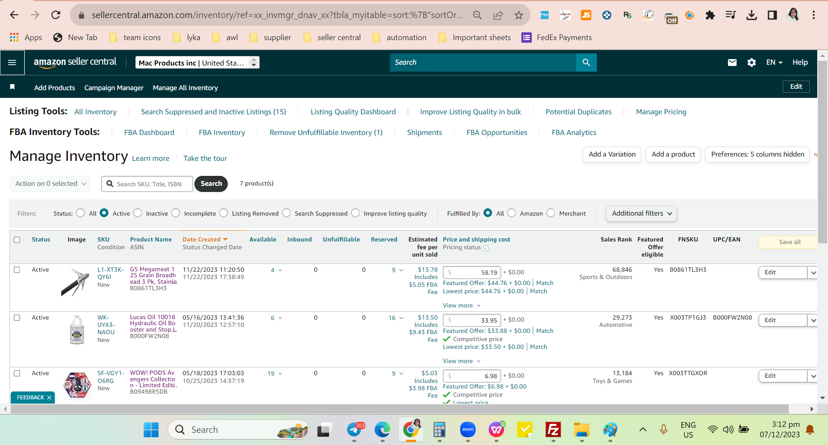The width and height of the screenshot is (828, 445).
Task: Open Zoom from the taskbar
Action: [x=468, y=430]
